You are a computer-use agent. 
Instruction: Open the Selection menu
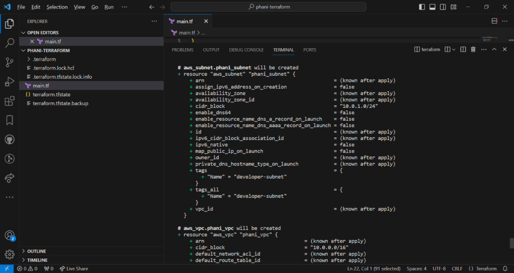(x=57, y=7)
